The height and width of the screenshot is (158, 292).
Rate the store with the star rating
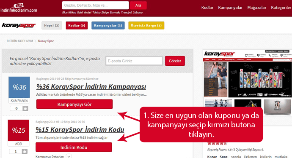(218, 143)
